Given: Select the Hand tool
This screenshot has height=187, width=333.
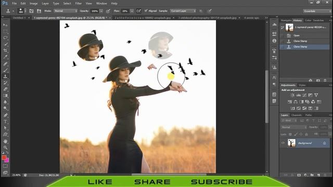Looking at the screenshot, I should click(5, 141).
